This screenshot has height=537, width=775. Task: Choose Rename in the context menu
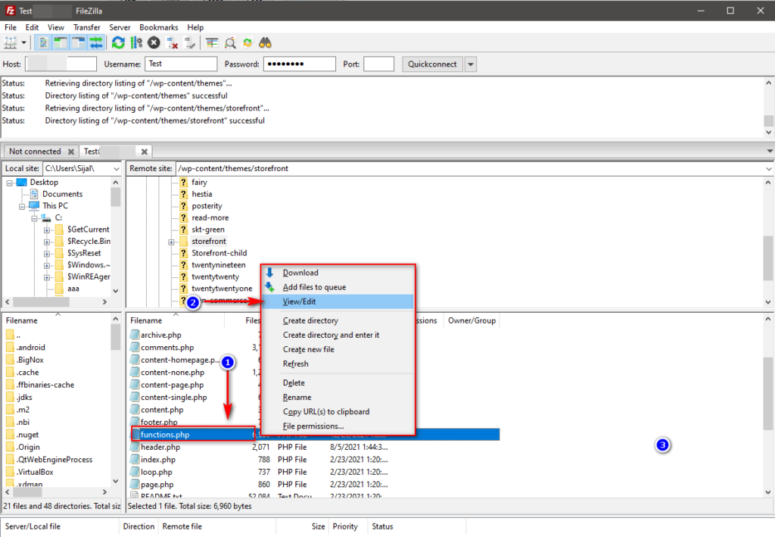[338, 397]
